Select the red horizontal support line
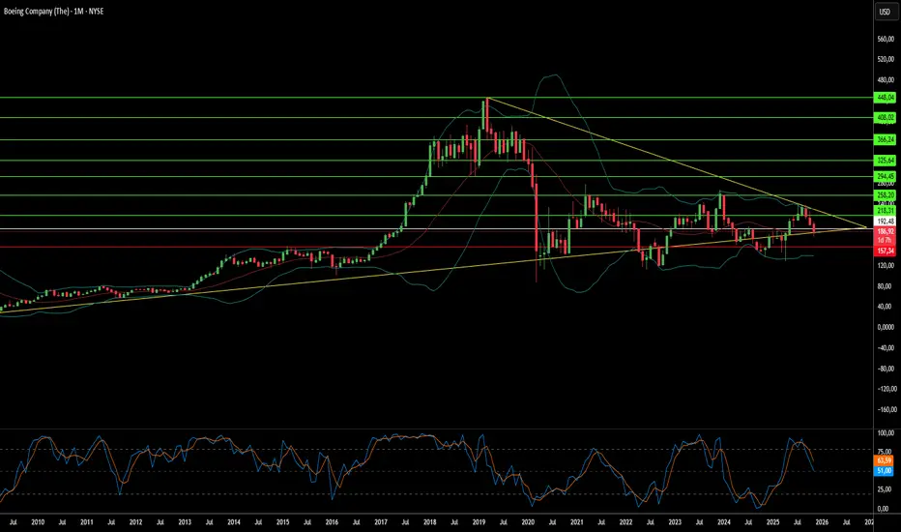The image size is (901, 532). coord(437,248)
